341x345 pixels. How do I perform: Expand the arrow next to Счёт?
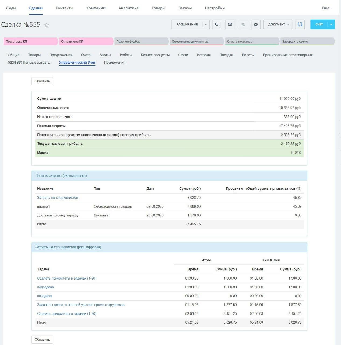pos(331,24)
